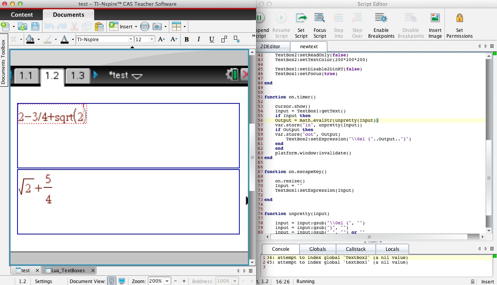Toggle bold text formatting
497x285 pixels.
(x=186, y=39)
